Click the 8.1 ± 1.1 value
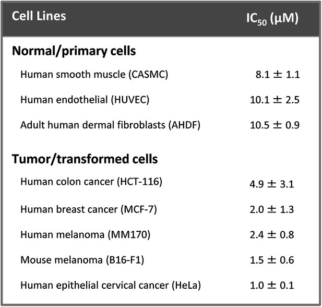The image size is (322, 307). coord(278,75)
